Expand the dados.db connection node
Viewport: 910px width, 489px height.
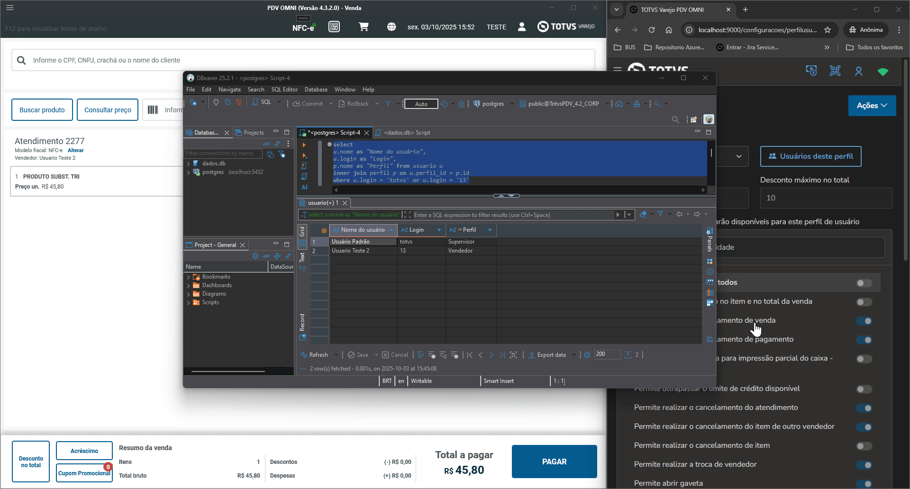(x=189, y=164)
